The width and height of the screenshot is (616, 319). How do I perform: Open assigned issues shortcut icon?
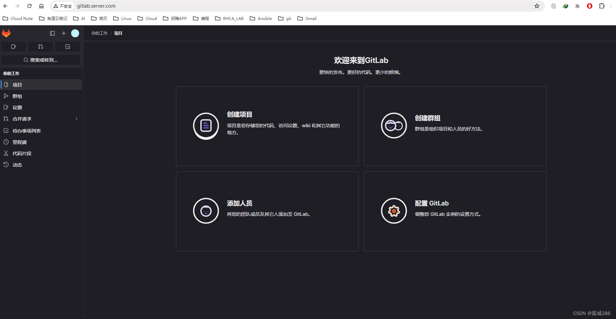[x=14, y=47]
